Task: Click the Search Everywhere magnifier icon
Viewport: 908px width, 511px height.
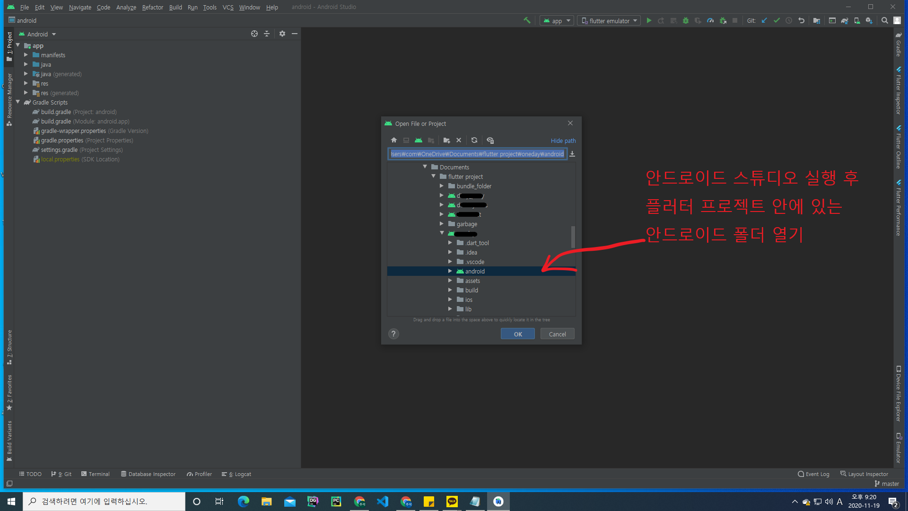Action: coord(884,20)
